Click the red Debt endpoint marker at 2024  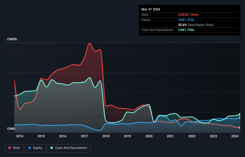tap(240, 127)
